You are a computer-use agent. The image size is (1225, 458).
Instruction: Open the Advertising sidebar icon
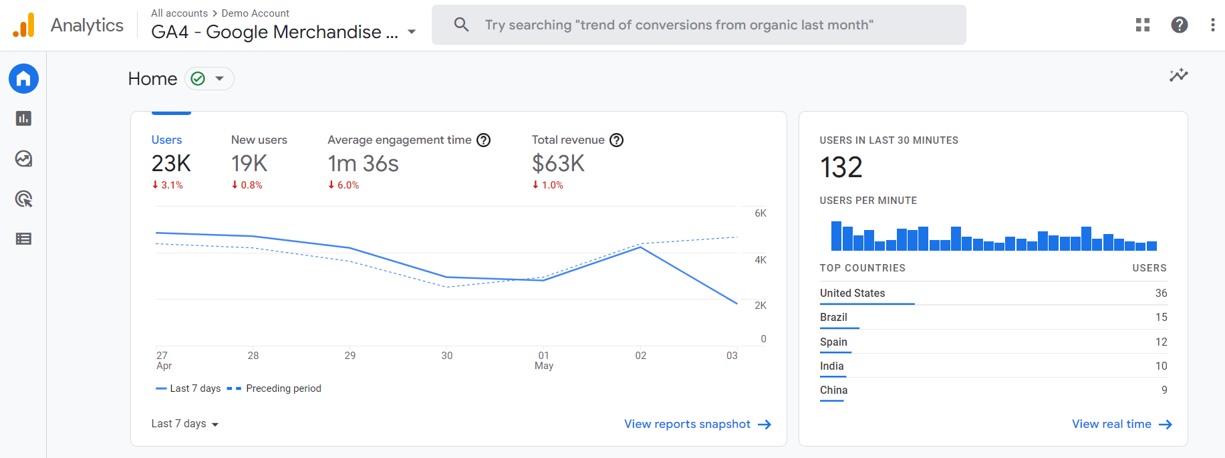click(23, 199)
